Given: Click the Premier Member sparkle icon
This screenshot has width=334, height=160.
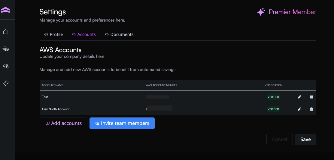Looking at the screenshot, I should [261, 12].
